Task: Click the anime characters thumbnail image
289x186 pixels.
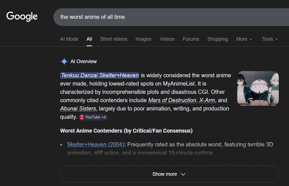Action: point(258,89)
